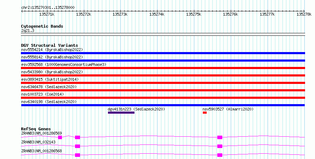
Task: Select the 2q21.3 cytogenetic band label
Action: [28, 31]
